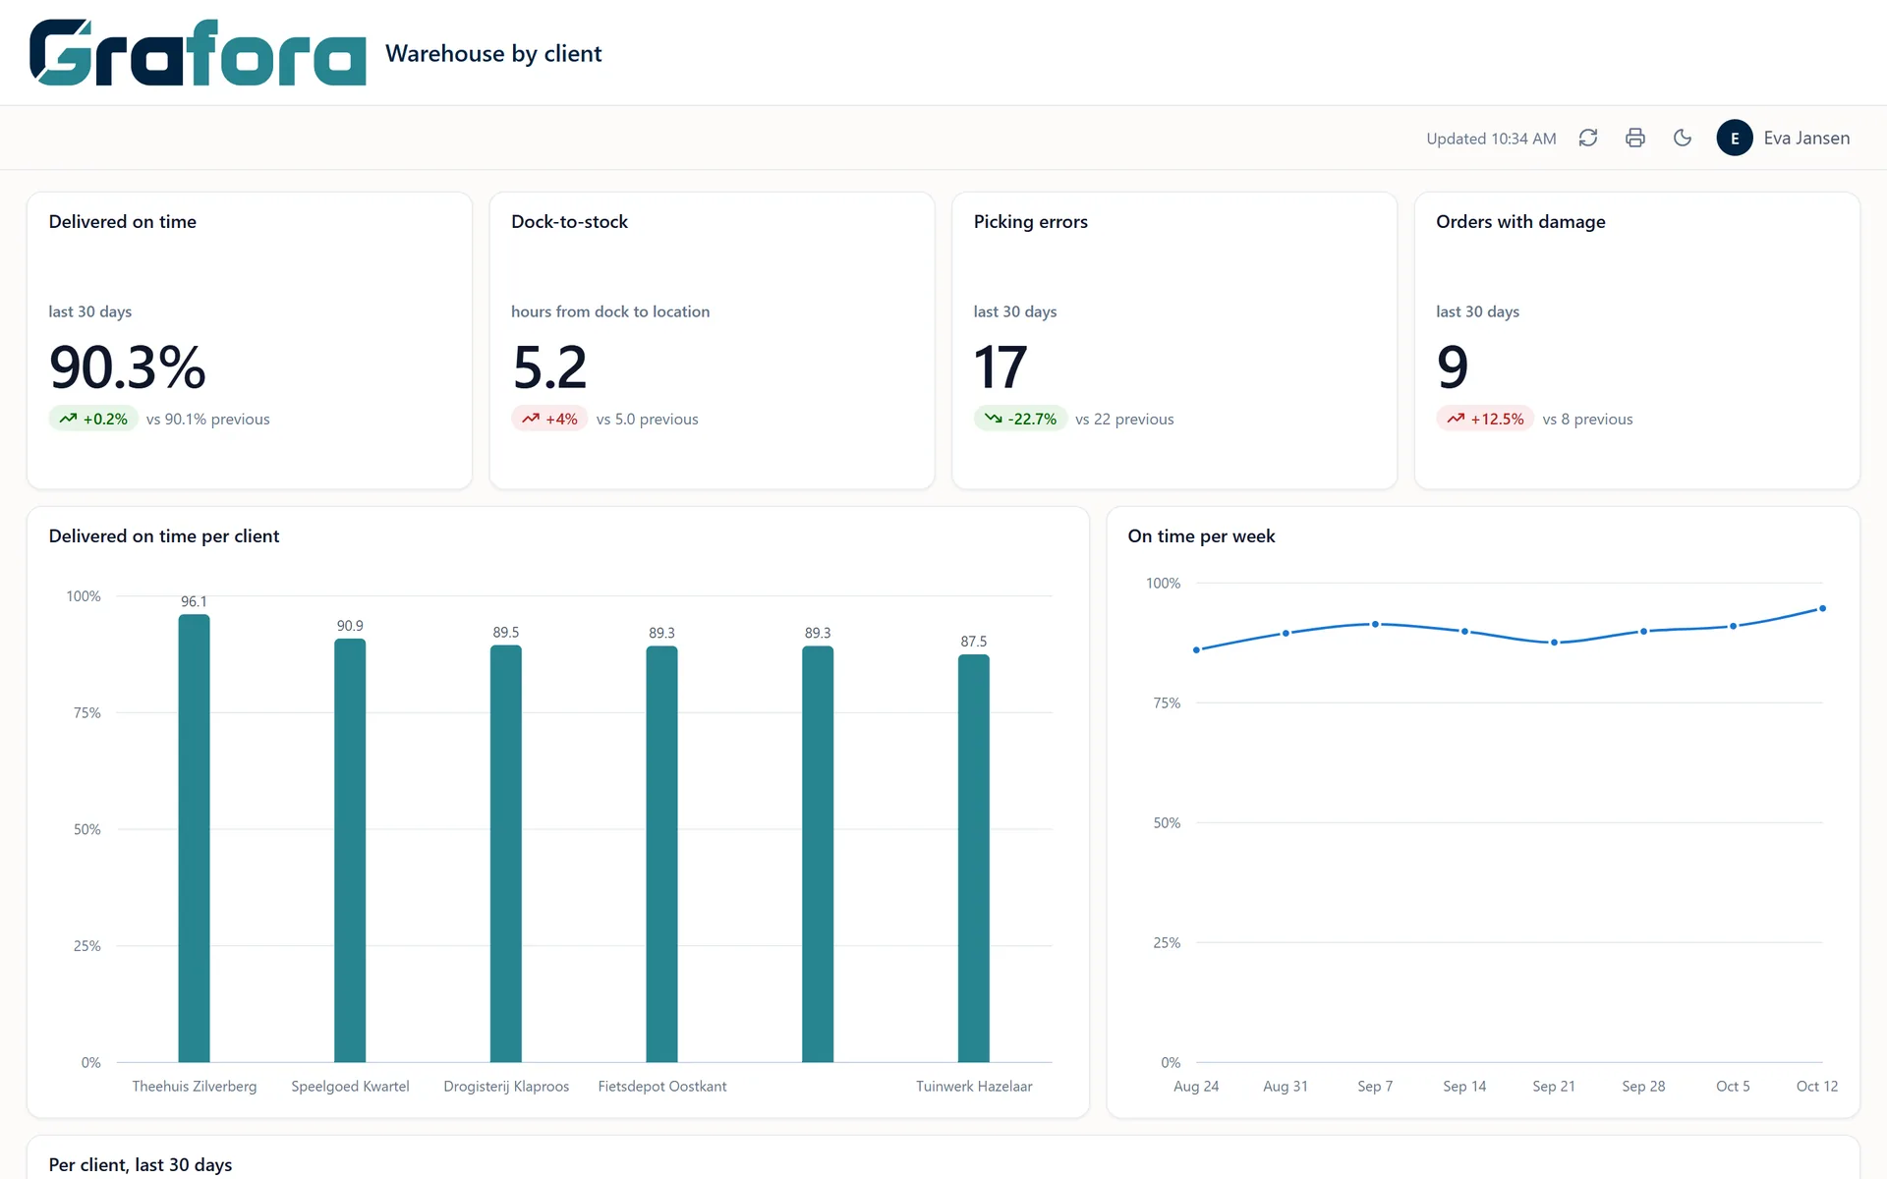Click the -22.7% trend badge
The image size is (1887, 1179).
1020,419
